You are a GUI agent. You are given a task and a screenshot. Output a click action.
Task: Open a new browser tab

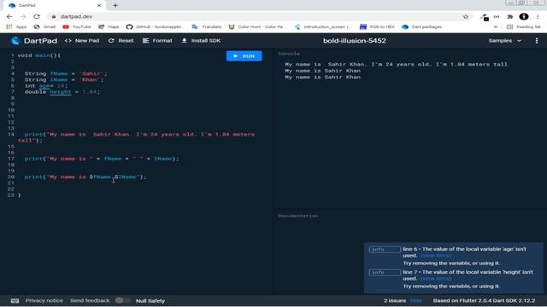[x=115, y=5]
